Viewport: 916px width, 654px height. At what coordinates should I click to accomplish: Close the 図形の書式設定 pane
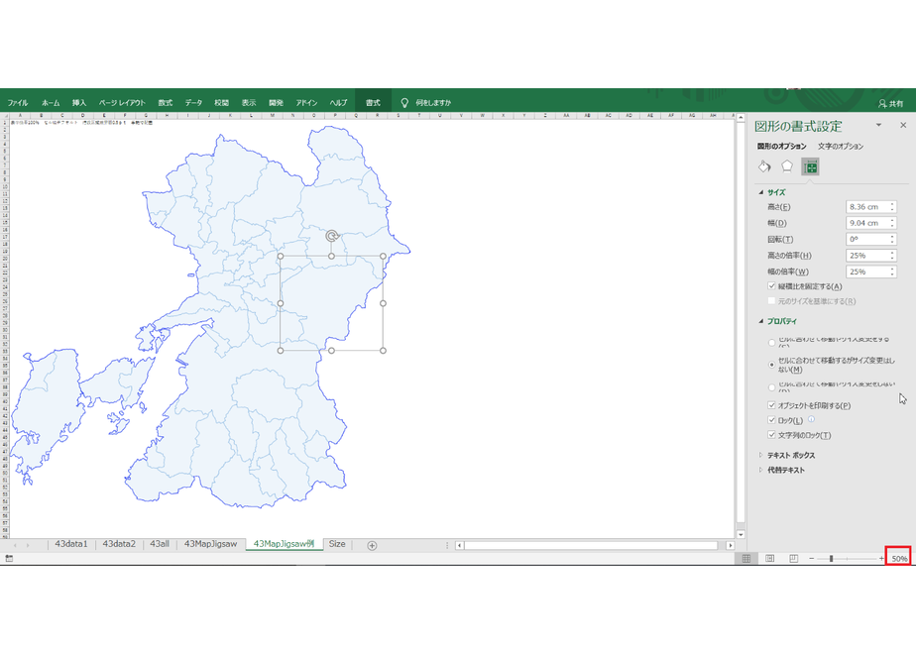click(x=903, y=125)
